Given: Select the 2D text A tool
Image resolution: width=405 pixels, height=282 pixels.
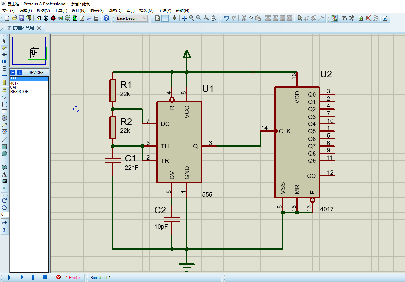Looking at the screenshot, I should coord(4,174).
